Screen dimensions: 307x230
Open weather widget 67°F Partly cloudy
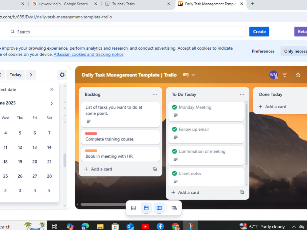(262, 227)
